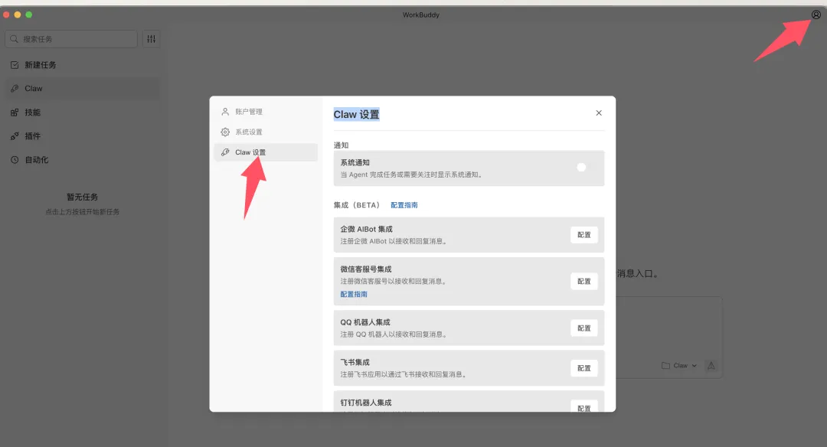Expand the Claw folder dropdown in background

pos(679,365)
